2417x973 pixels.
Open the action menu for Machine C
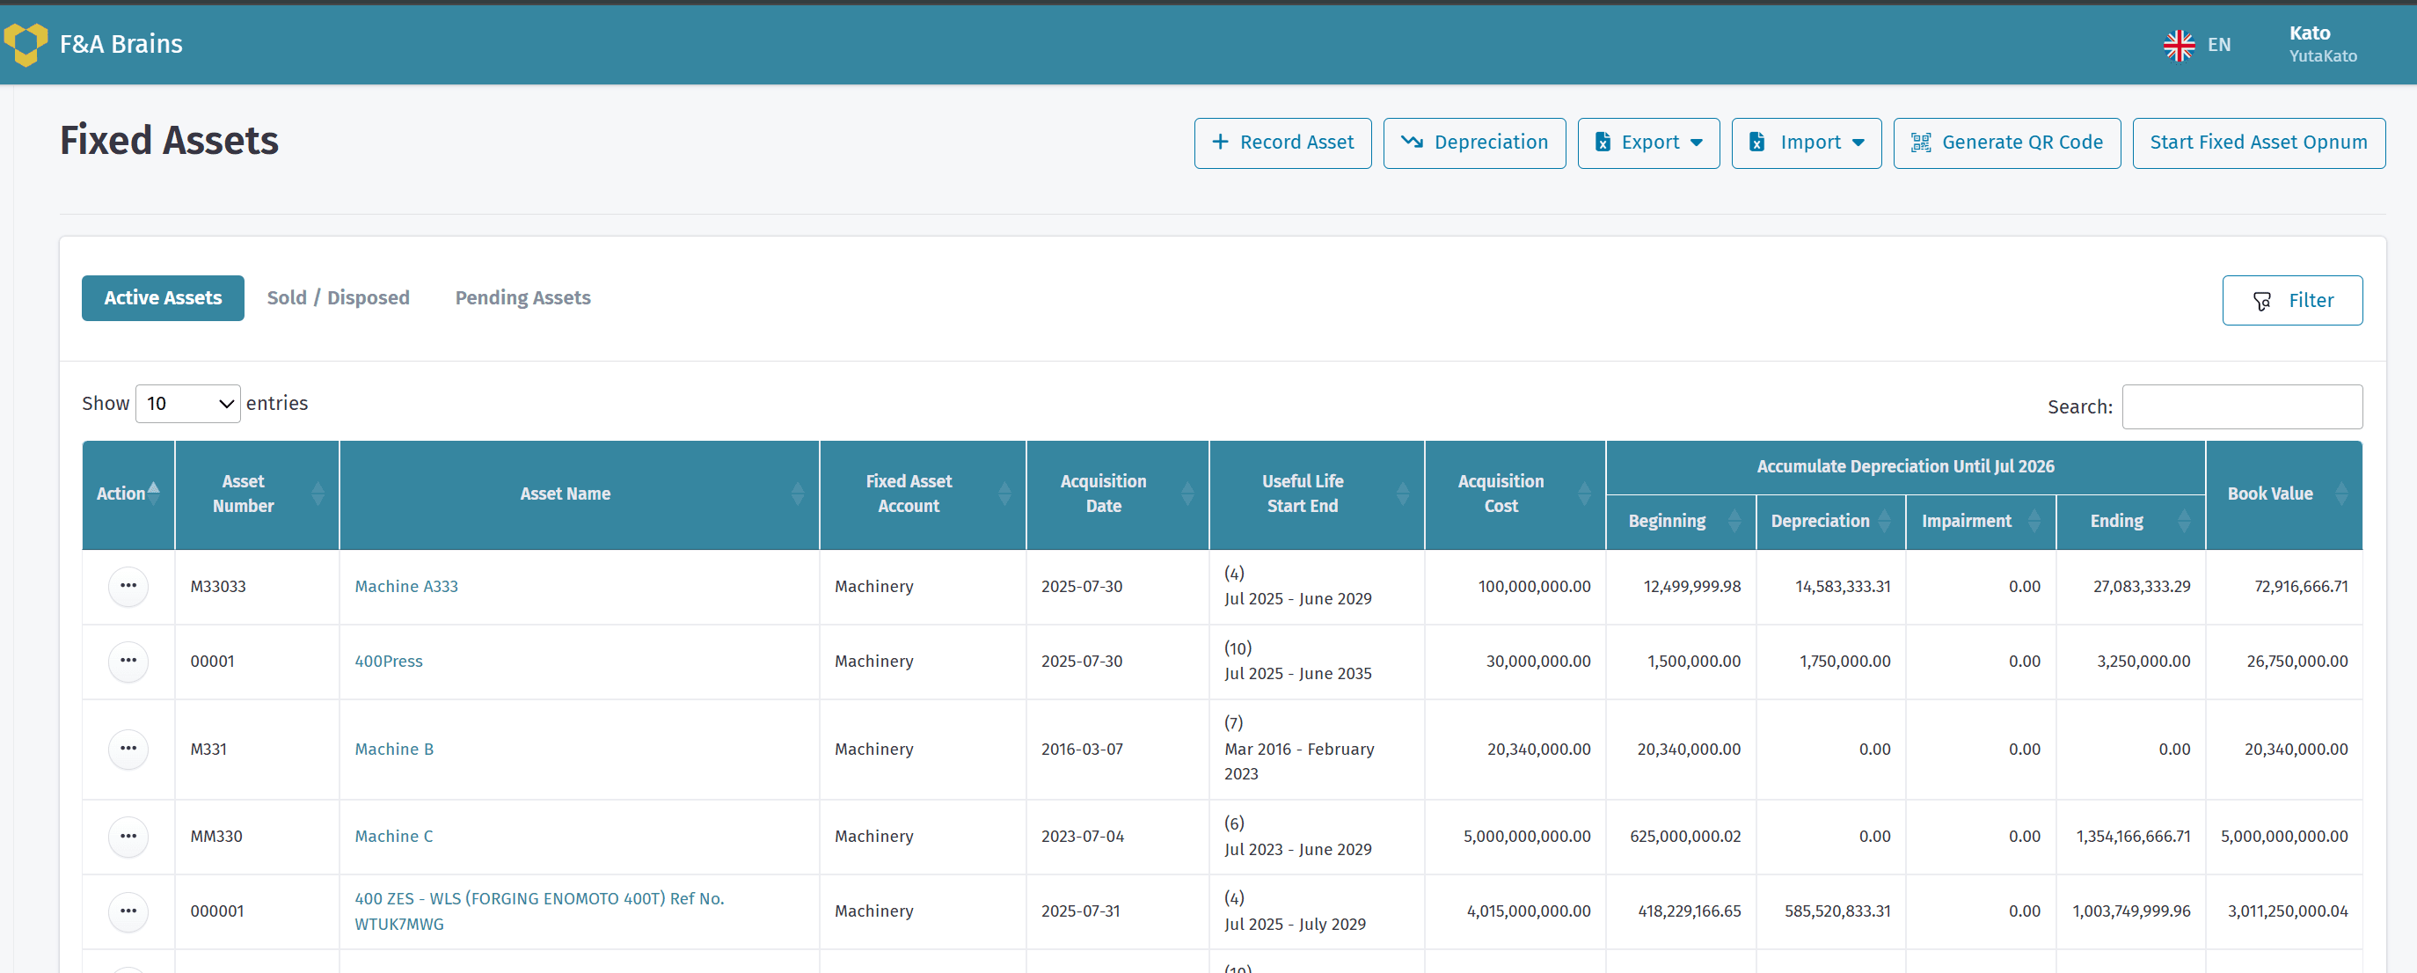pyautogui.click(x=128, y=837)
